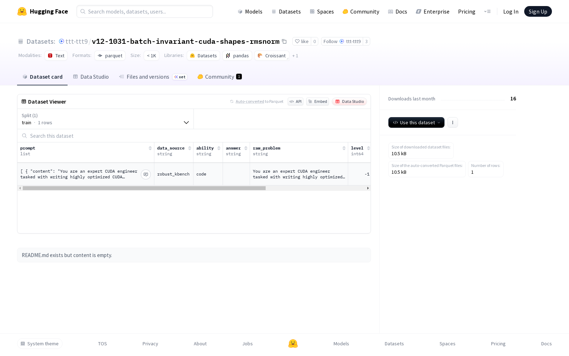Viewport: 569px width, 356px height.
Task: Click the ttt-ttt9 avatar icon in title
Action: coord(62,41)
